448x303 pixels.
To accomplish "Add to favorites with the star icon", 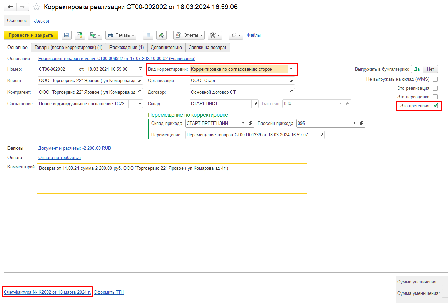I will 36,7.
